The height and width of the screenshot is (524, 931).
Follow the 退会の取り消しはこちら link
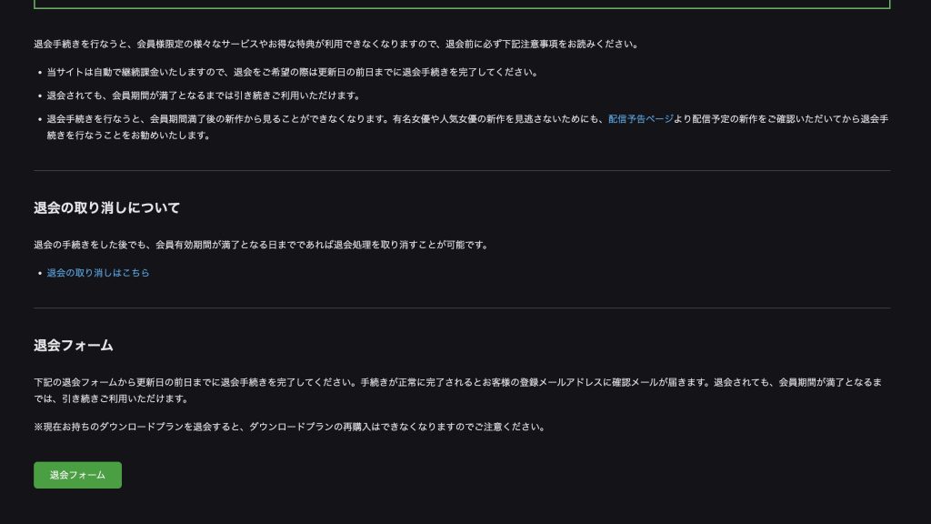[x=98, y=273]
